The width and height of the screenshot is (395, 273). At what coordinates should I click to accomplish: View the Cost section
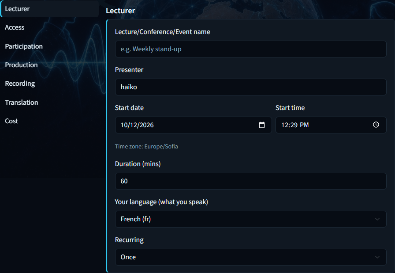coord(11,121)
